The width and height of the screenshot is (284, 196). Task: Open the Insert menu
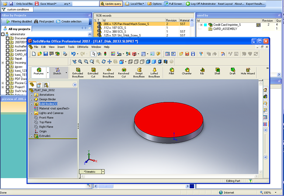[61, 47]
